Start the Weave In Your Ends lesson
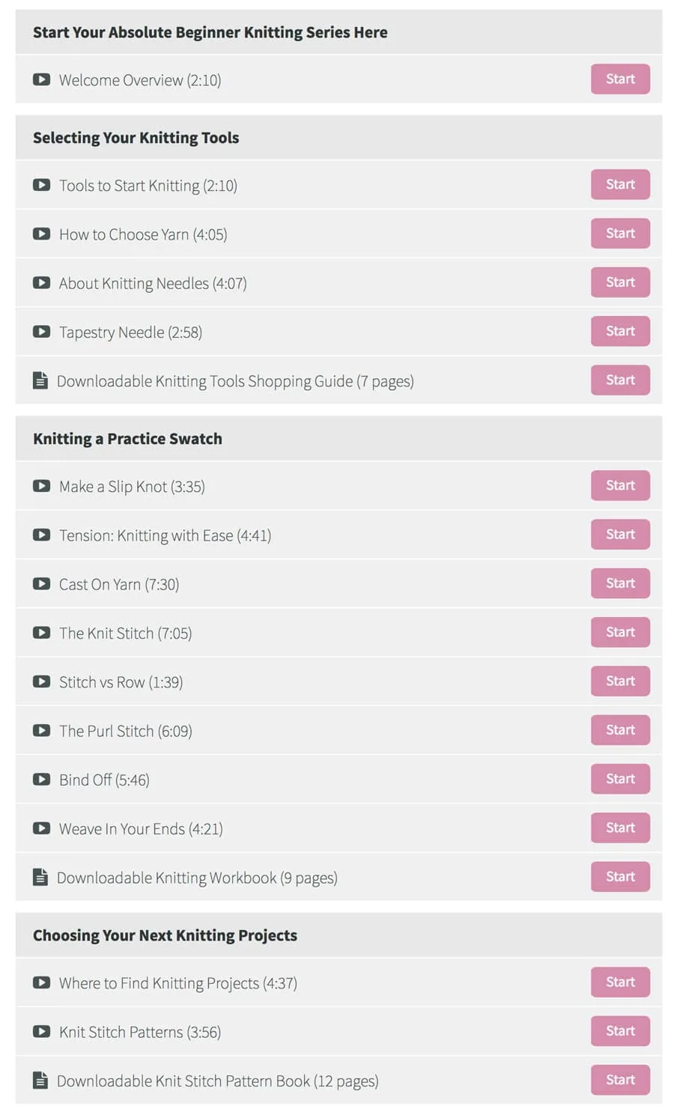This screenshot has width=674, height=1115. tap(620, 827)
